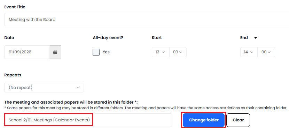This screenshot has width=289, height=128.
Task: Open the calendar date picker icon
Action: coord(55,52)
